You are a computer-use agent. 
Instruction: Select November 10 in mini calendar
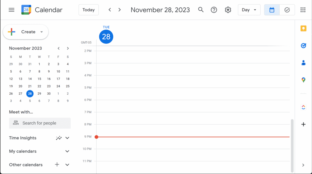point(58,71)
